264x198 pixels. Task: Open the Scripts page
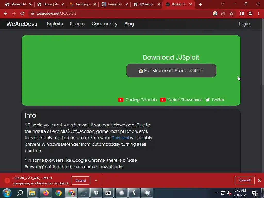coord(77,24)
